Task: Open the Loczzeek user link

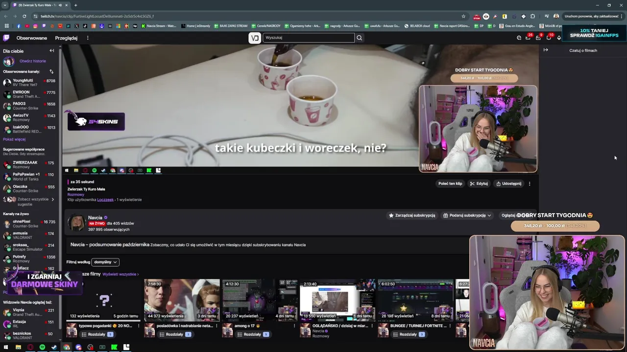Action: [105, 199]
